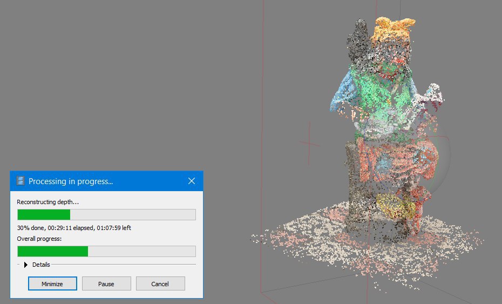Pause the depth reconstruction processing
Viewport: 502px width, 304px height.
tap(106, 284)
